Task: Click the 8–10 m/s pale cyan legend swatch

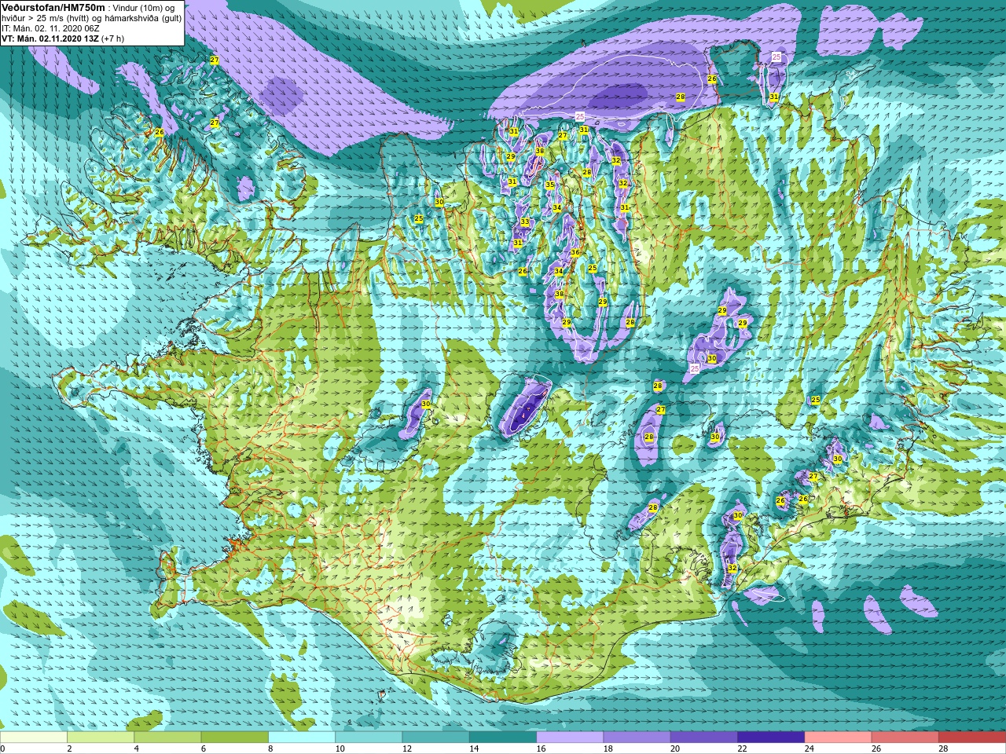Action: [x=302, y=738]
